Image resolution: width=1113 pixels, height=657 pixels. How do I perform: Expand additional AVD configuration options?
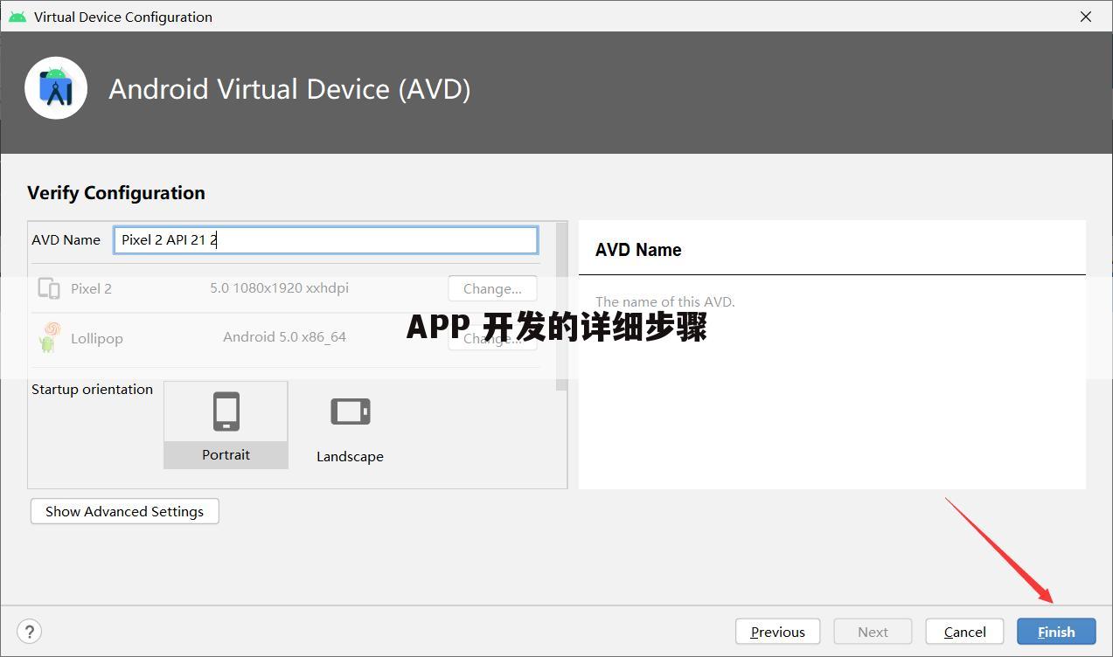(124, 511)
